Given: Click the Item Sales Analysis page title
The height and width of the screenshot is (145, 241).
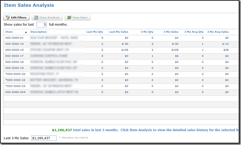Looking at the screenshot, I should (29, 5).
